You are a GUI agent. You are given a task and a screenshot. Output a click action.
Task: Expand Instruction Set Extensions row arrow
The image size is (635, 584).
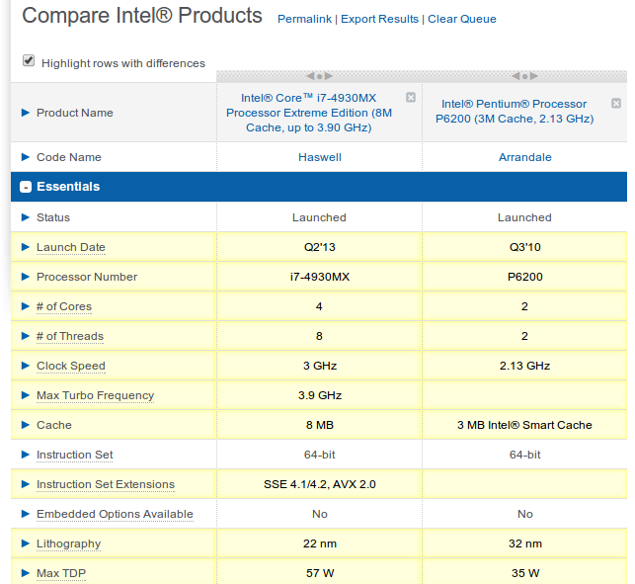click(x=25, y=484)
